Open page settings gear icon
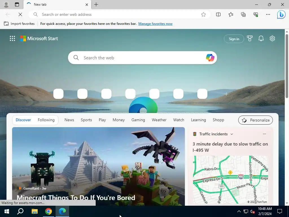Image resolution: width=289 pixels, height=217 pixels. 272,38
